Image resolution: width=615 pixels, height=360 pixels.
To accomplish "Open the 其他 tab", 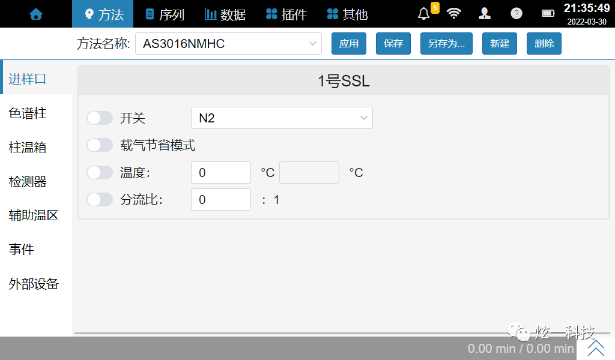I will click(x=348, y=14).
